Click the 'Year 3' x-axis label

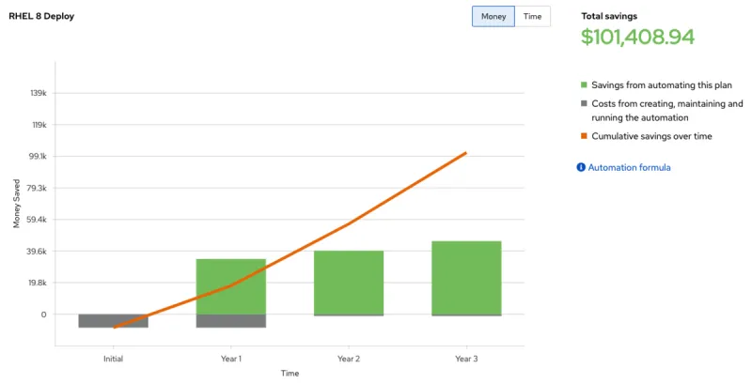pos(466,359)
